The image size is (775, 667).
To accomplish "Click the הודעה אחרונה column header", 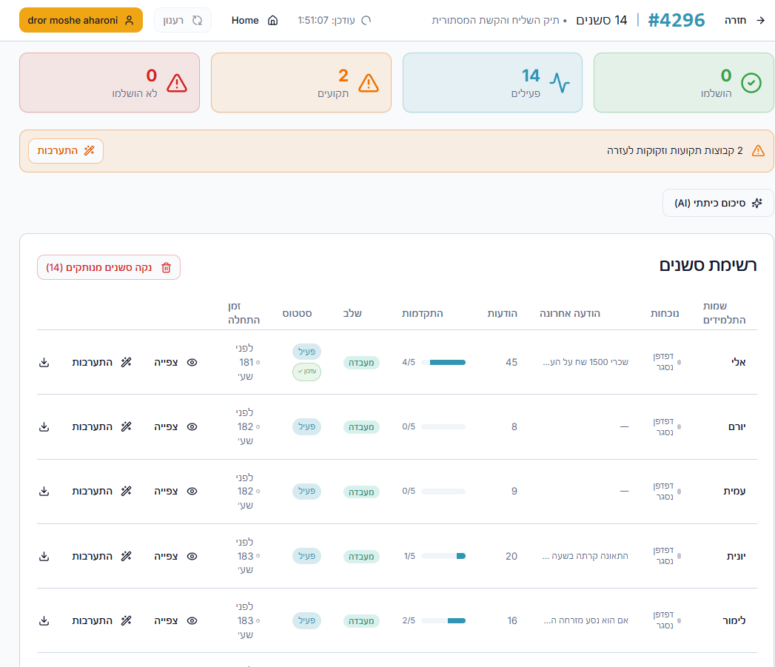I will pyautogui.click(x=570, y=313).
